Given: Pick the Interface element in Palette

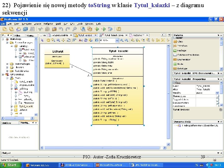Looking at the screenshot, I should pos(180,46).
